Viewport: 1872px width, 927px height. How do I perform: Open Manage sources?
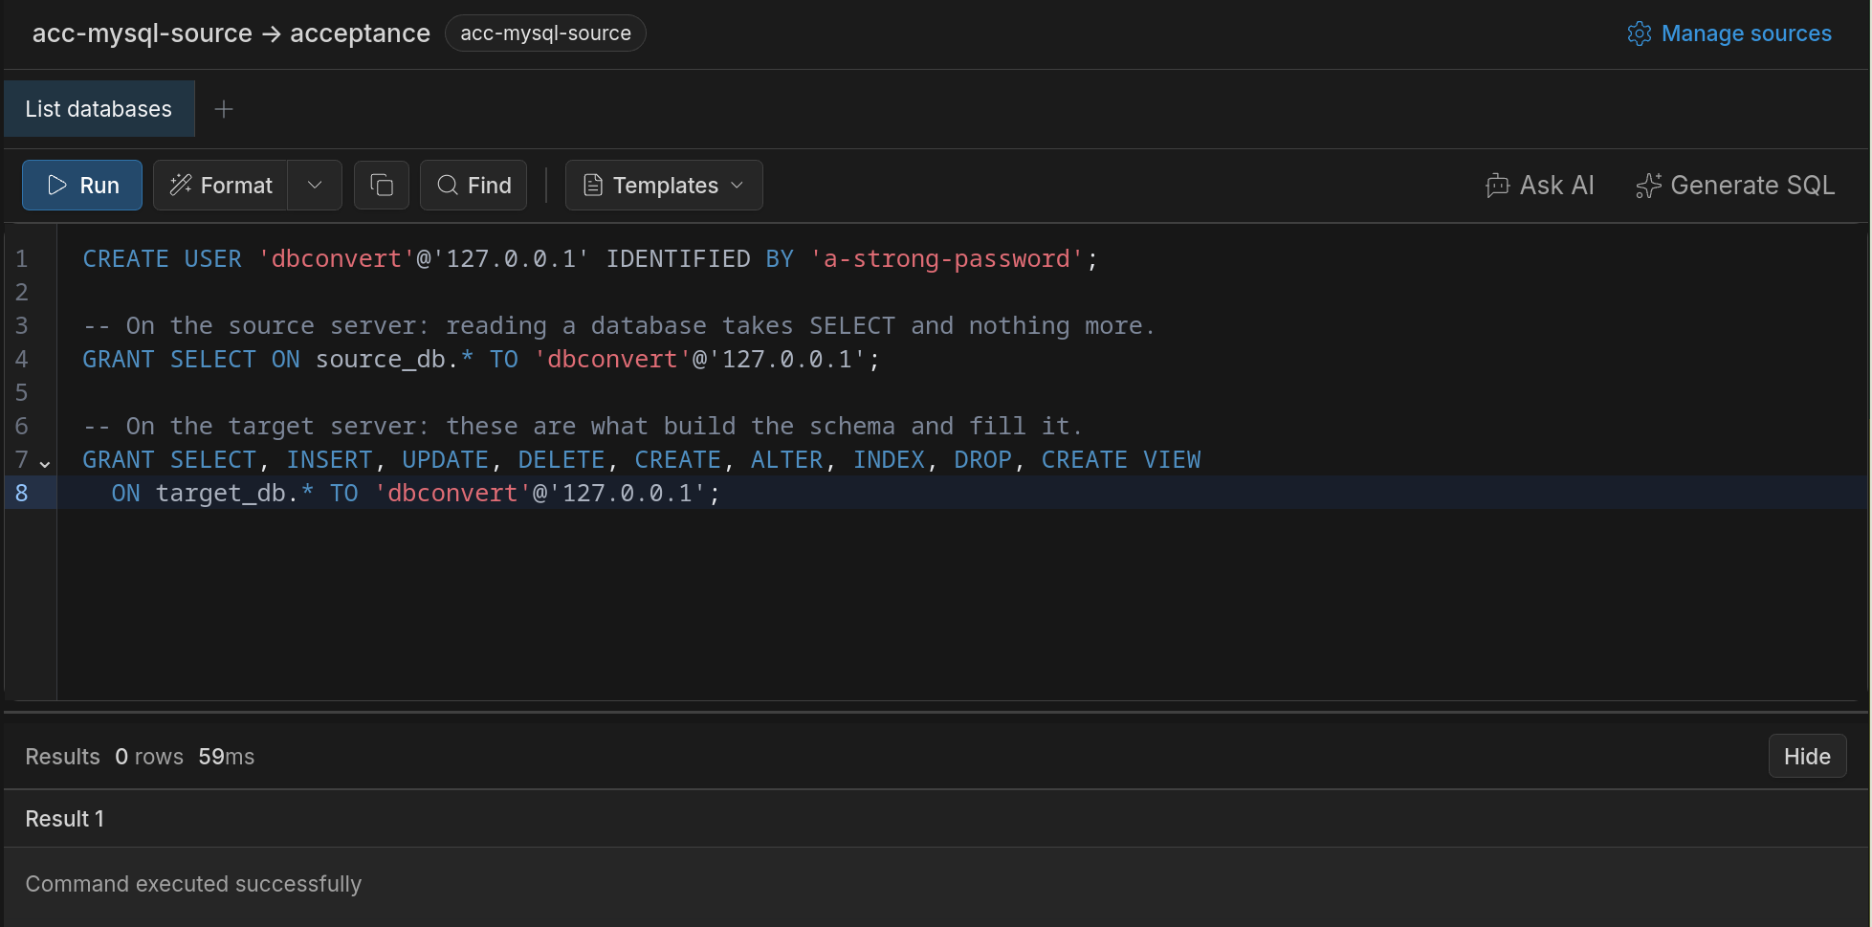pos(1729,33)
